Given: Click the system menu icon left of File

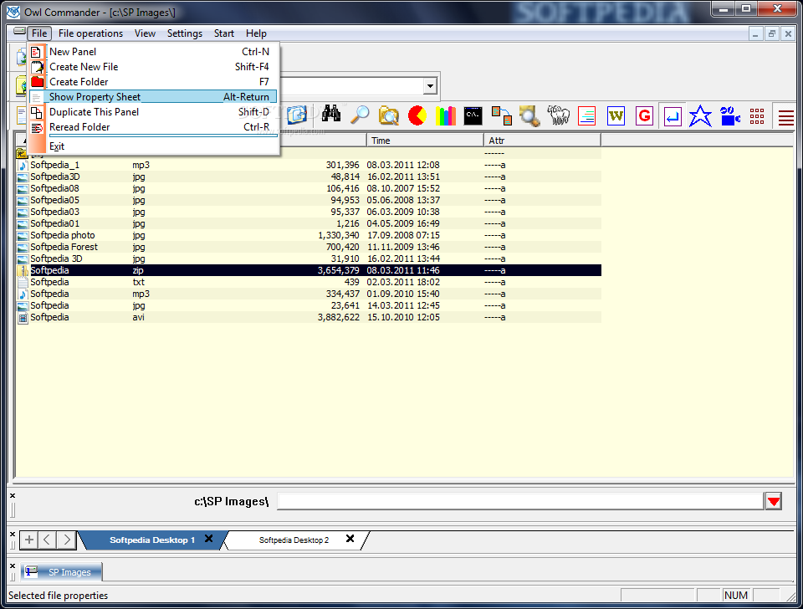Looking at the screenshot, I should [x=19, y=32].
